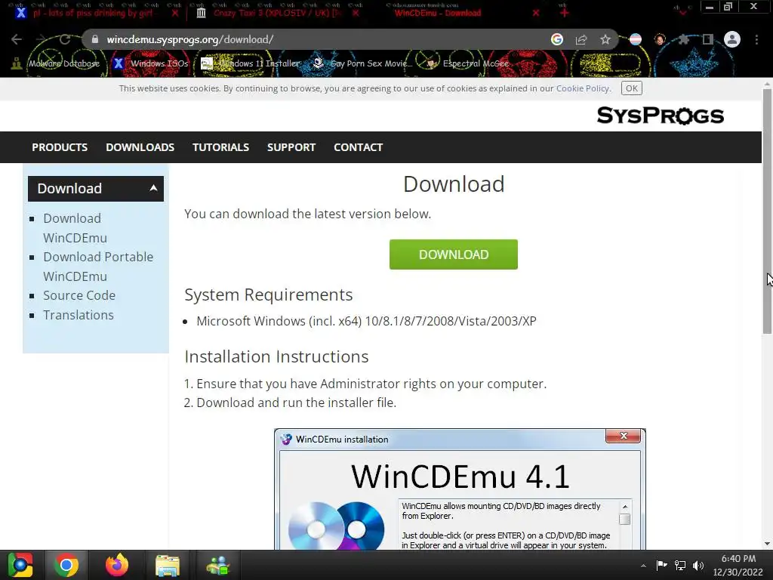Viewport: 773px width, 580px height.
Task: Open the Download WinCDEmu sidebar link
Action: (75, 228)
